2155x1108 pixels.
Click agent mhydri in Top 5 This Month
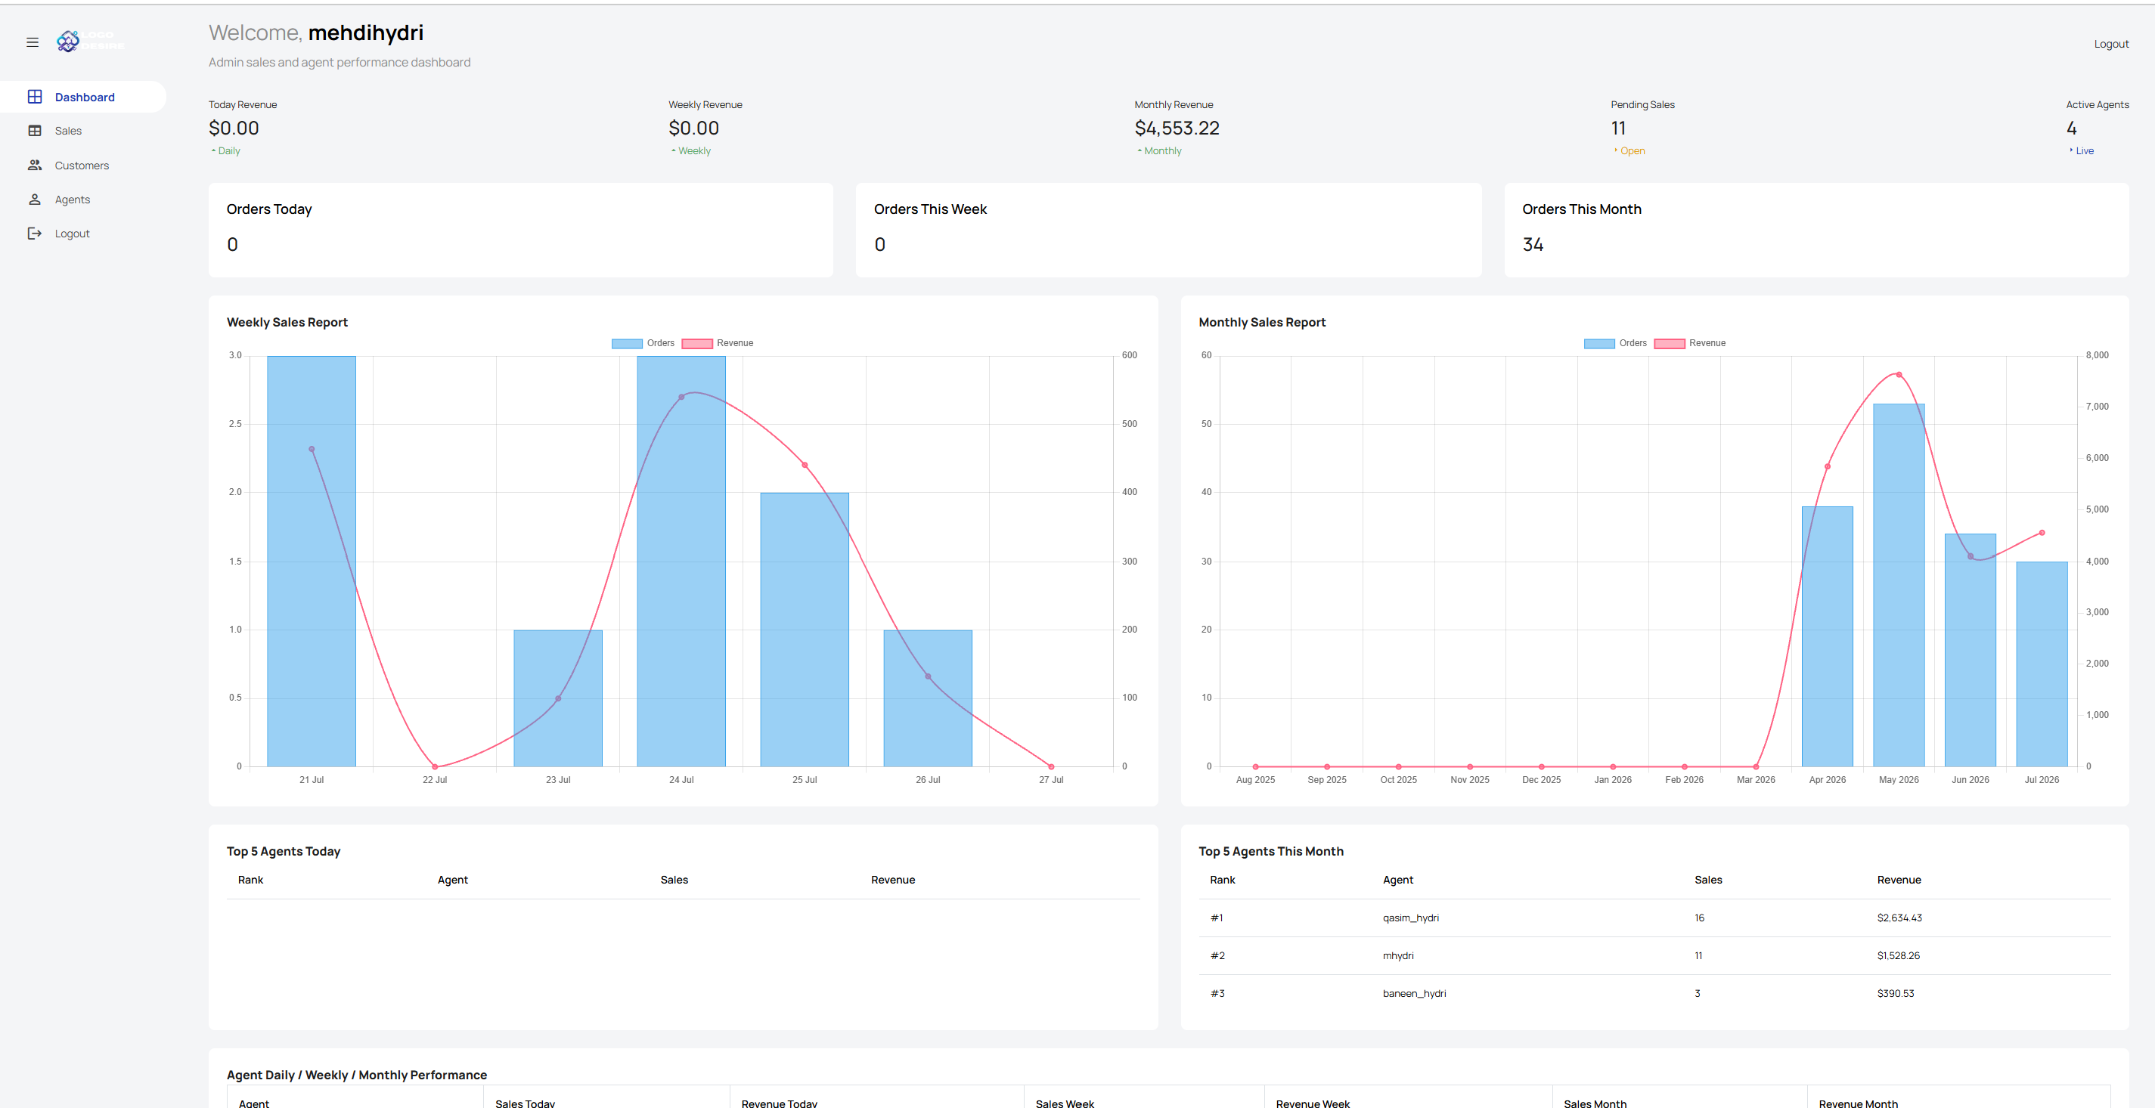(x=1398, y=956)
